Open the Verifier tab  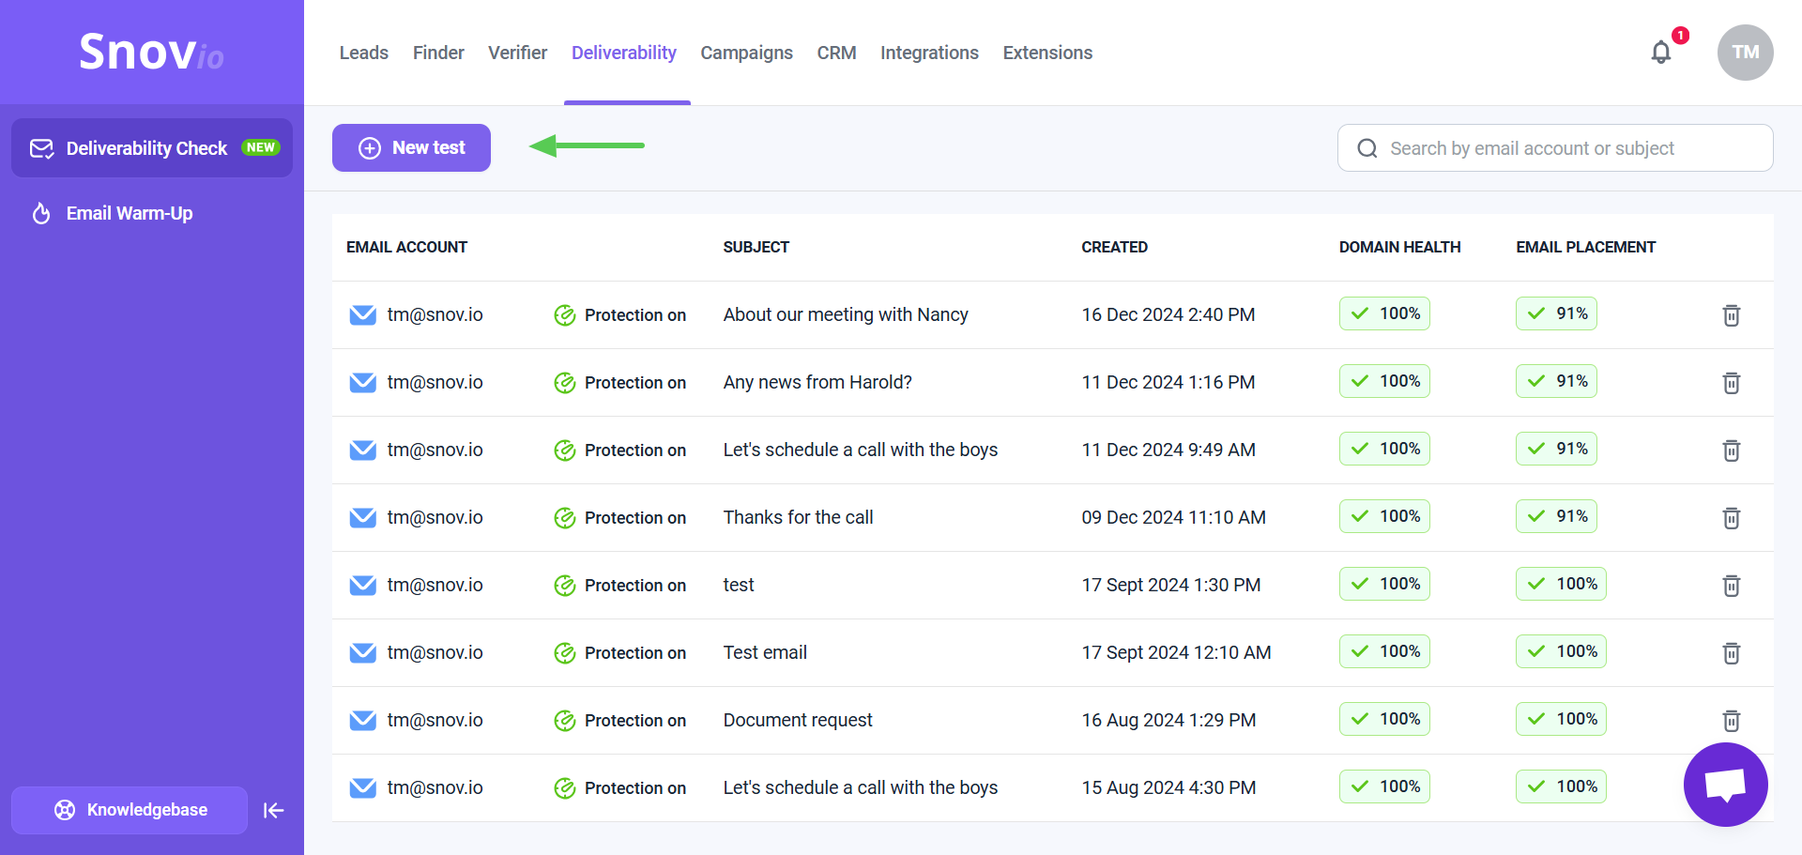[x=517, y=53]
